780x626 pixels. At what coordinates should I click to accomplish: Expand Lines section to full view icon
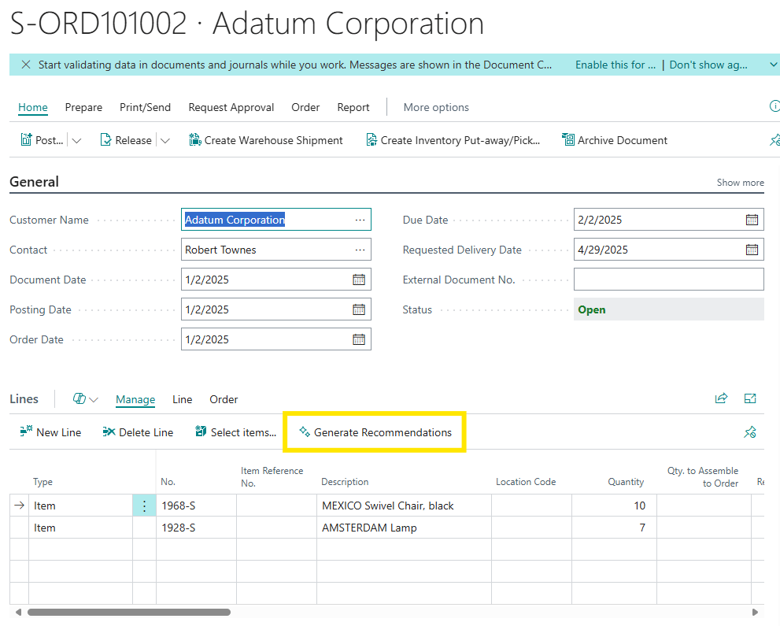click(x=750, y=399)
